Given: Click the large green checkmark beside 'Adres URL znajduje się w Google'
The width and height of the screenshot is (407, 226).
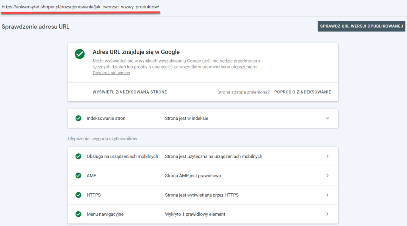Looking at the screenshot, I should pos(79,54).
